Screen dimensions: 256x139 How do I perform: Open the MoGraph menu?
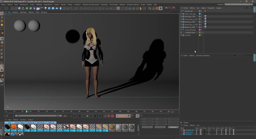click(104, 5)
